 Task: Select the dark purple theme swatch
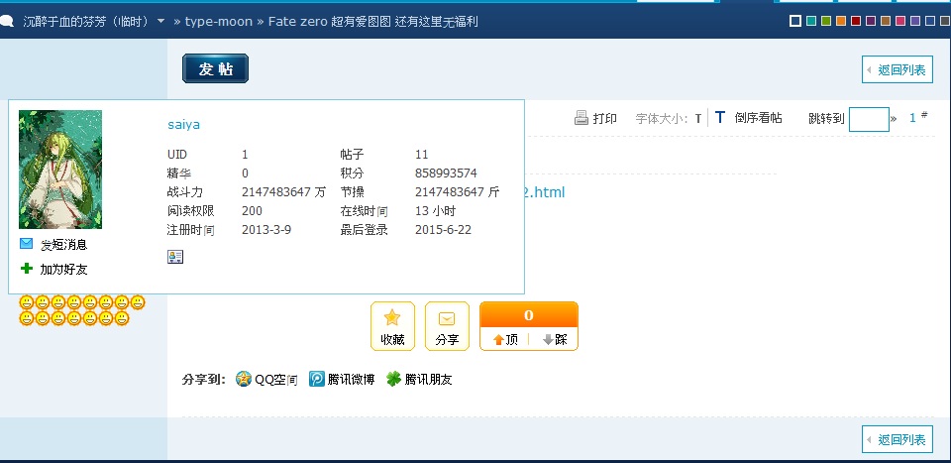(871, 21)
